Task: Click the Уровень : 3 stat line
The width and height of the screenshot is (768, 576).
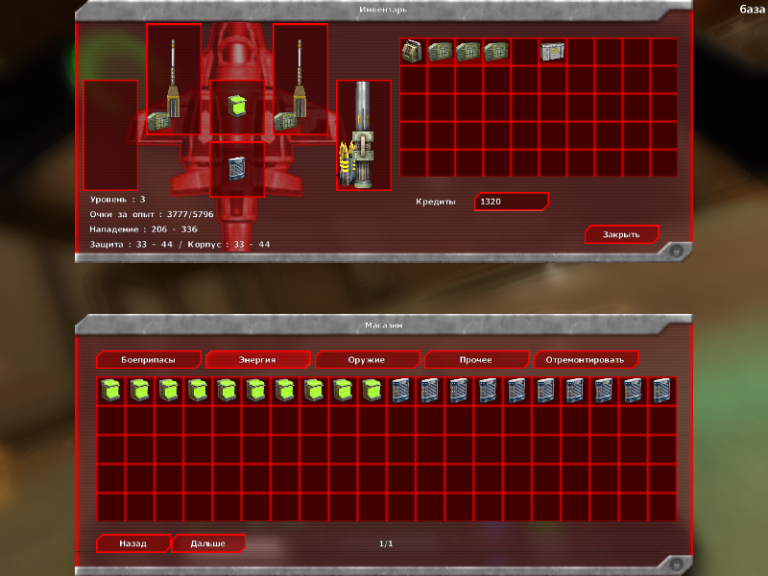Action: 117,200
